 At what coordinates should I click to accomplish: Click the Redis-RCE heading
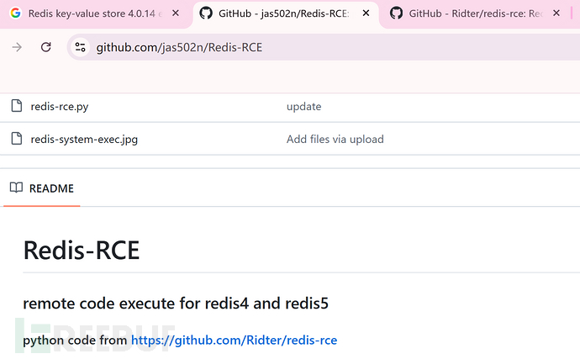tap(82, 251)
